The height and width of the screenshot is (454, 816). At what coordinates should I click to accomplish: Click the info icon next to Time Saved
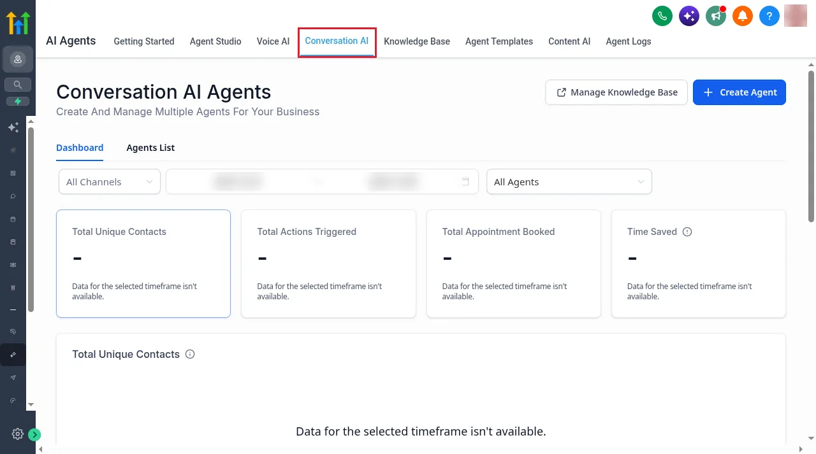point(687,232)
